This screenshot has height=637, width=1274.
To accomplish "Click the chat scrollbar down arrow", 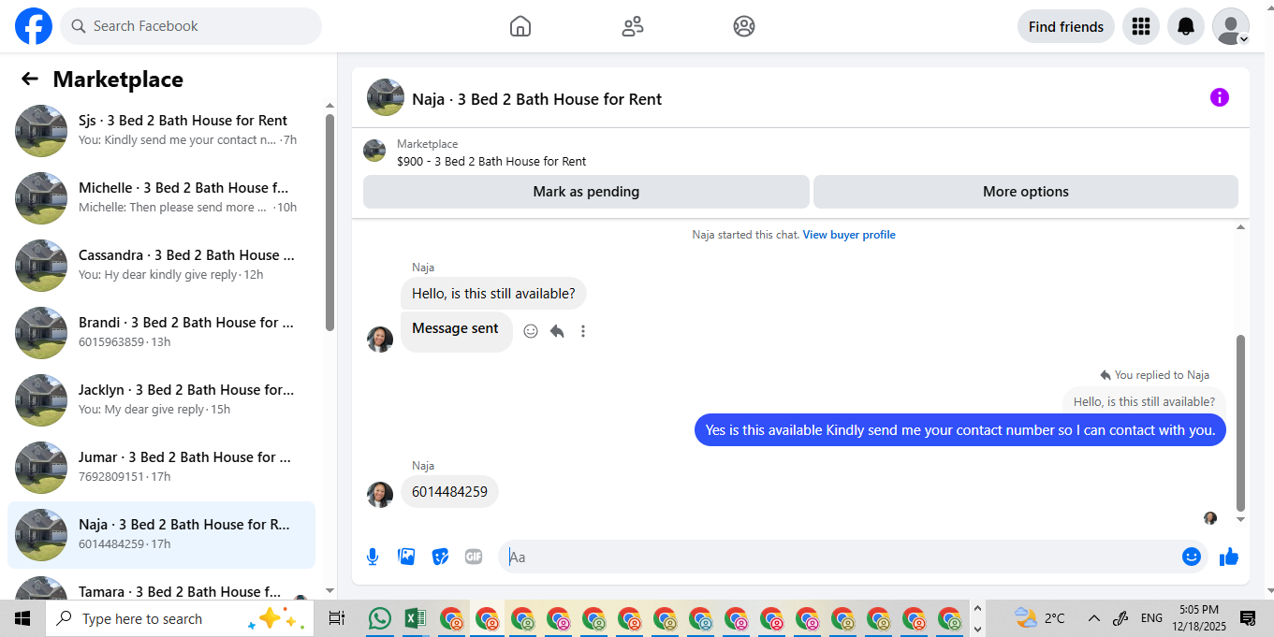I will [x=1241, y=519].
